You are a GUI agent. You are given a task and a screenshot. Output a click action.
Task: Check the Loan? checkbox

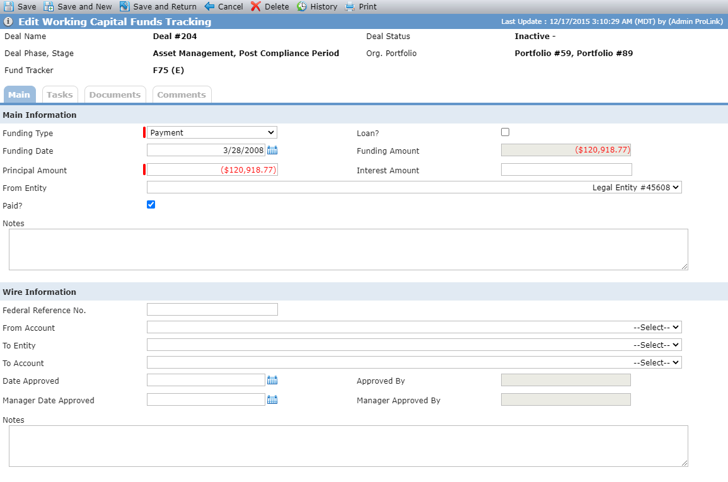pyautogui.click(x=505, y=132)
